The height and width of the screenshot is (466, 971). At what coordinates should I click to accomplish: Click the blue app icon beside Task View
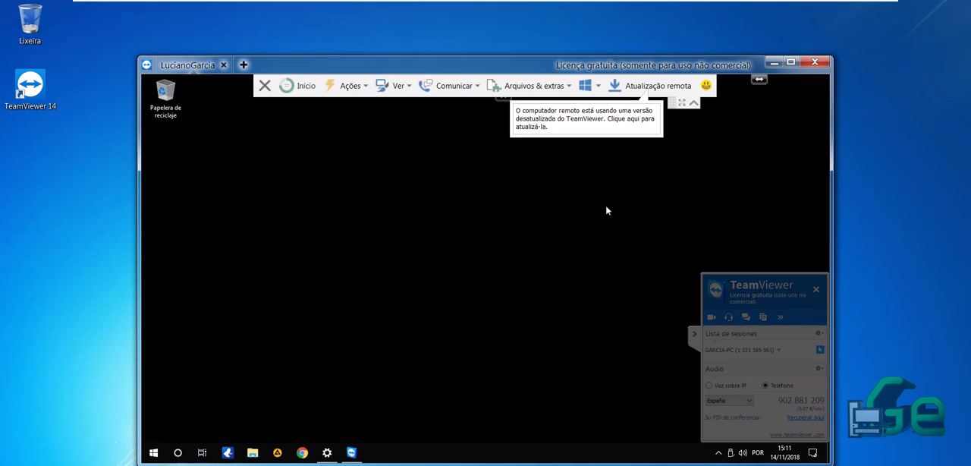(228, 453)
